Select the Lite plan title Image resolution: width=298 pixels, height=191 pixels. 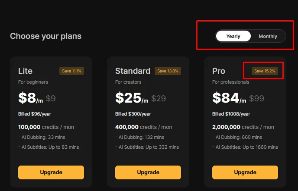(25, 71)
